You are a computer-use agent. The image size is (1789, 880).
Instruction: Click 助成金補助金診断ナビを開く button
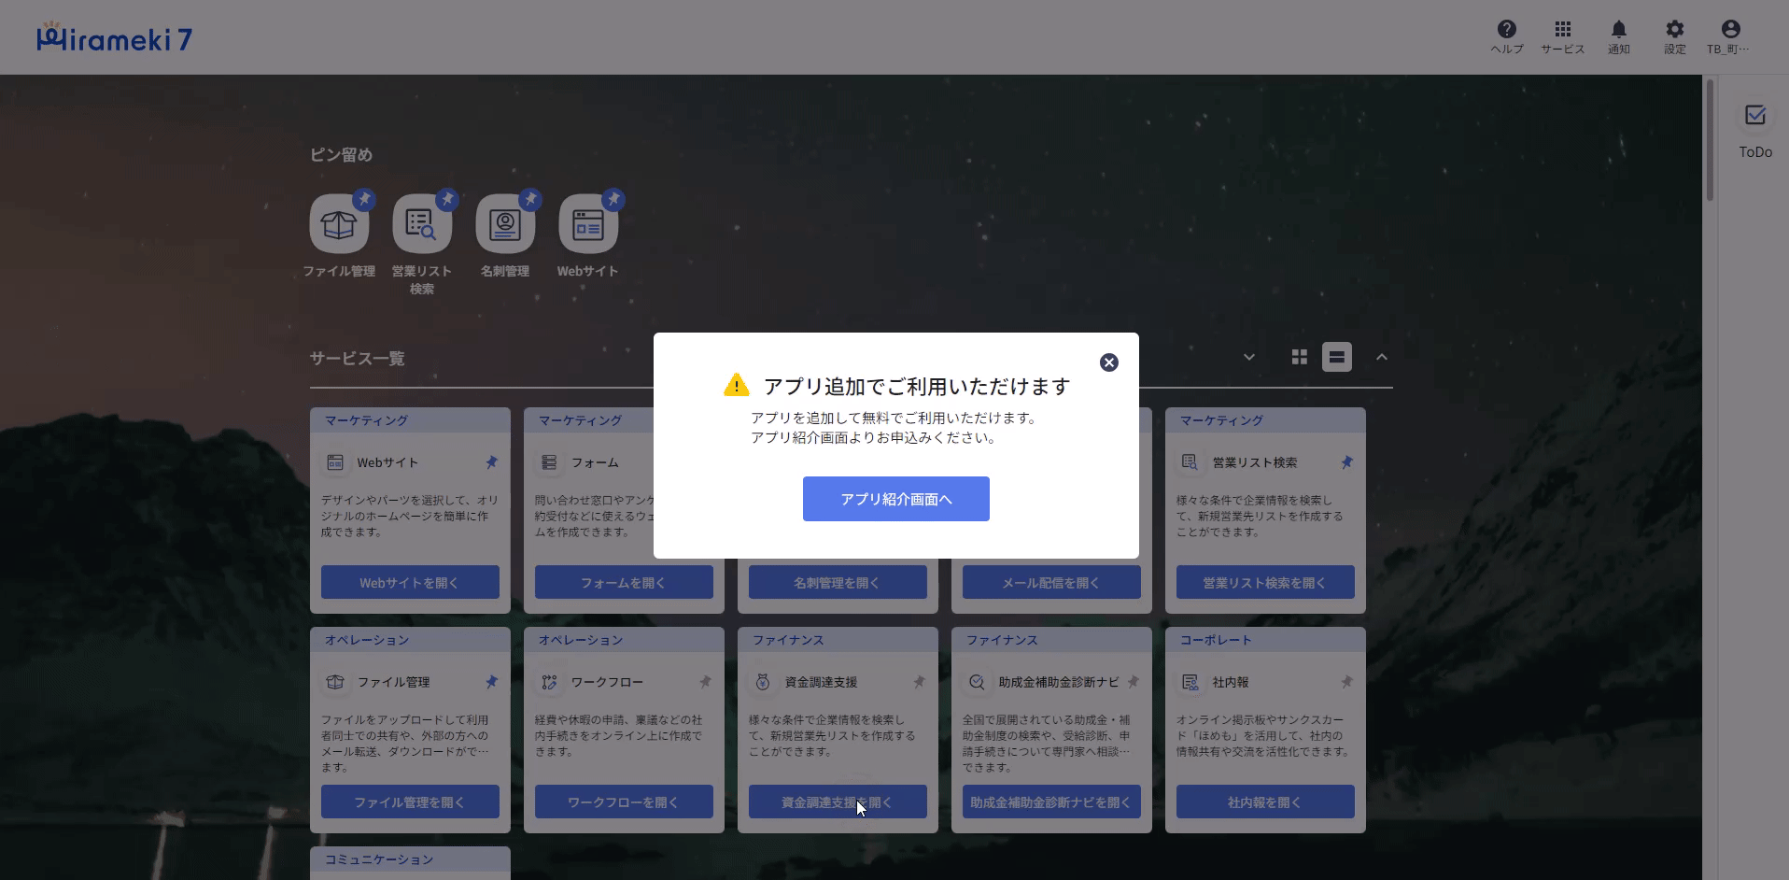[x=1051, y=802]
